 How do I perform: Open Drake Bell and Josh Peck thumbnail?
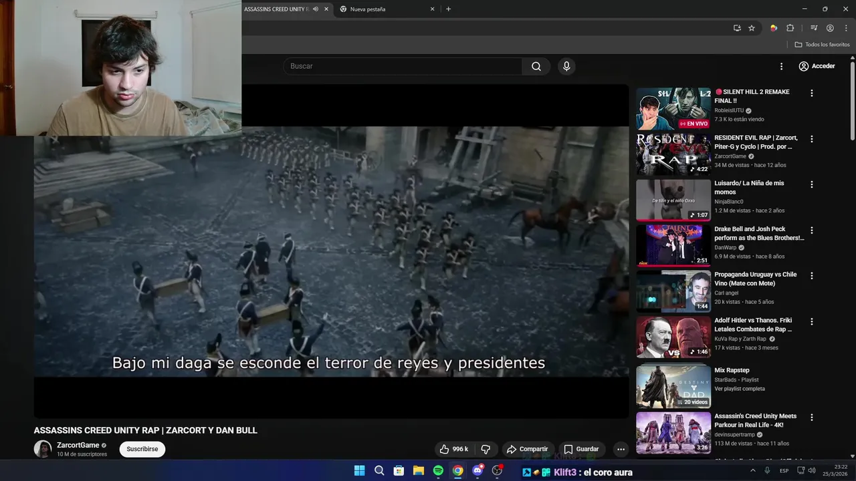point(673,245)
